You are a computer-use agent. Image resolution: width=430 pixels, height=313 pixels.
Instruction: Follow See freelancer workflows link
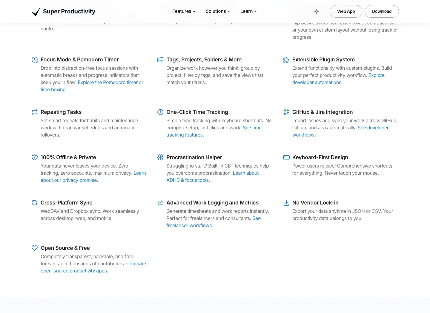(x=189, y=225)
